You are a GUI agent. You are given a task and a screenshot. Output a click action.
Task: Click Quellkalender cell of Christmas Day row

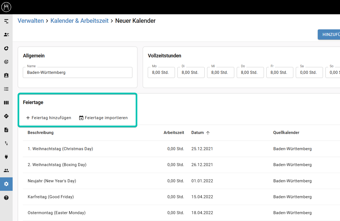(x=292, y=149)
